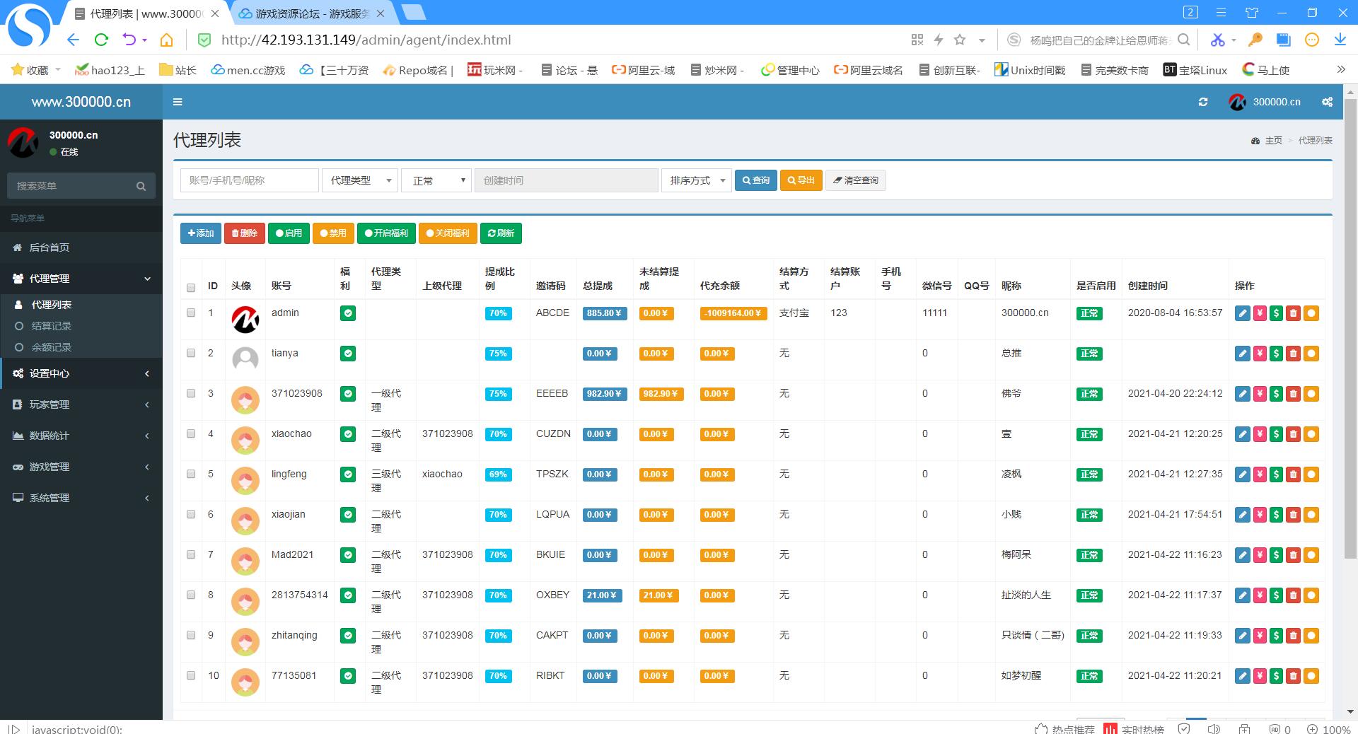Click the orange circle icon for xiaojian row
The height and width of the screenshot is (734, 1358).
coord(1311,515)
